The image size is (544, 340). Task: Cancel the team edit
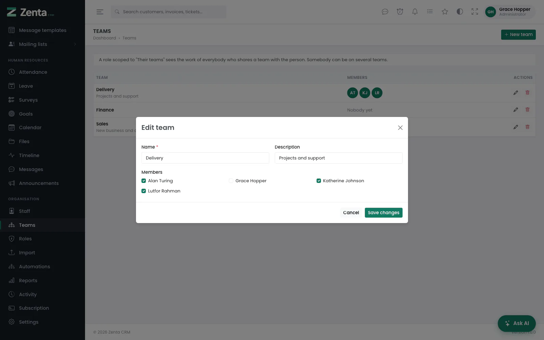pos(351,213)
